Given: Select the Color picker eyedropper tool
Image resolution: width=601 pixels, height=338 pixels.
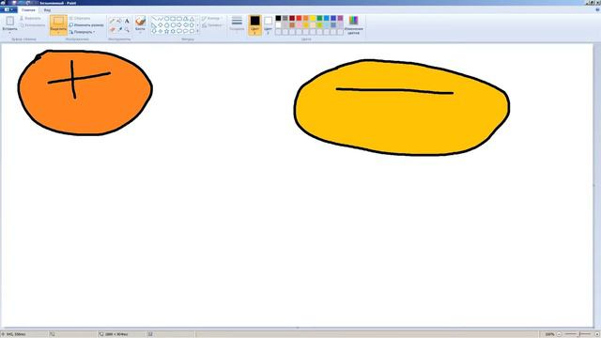Looking at the screenshot, I should click(119, 29).
